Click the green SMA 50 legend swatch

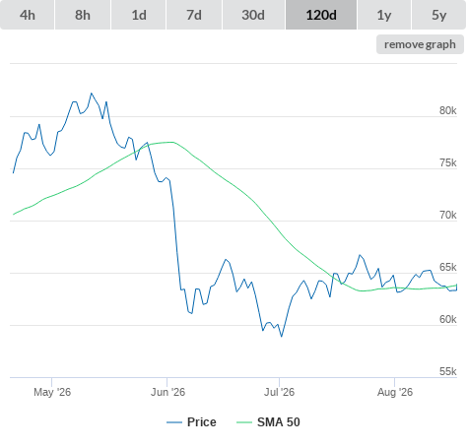pos(244,422)
